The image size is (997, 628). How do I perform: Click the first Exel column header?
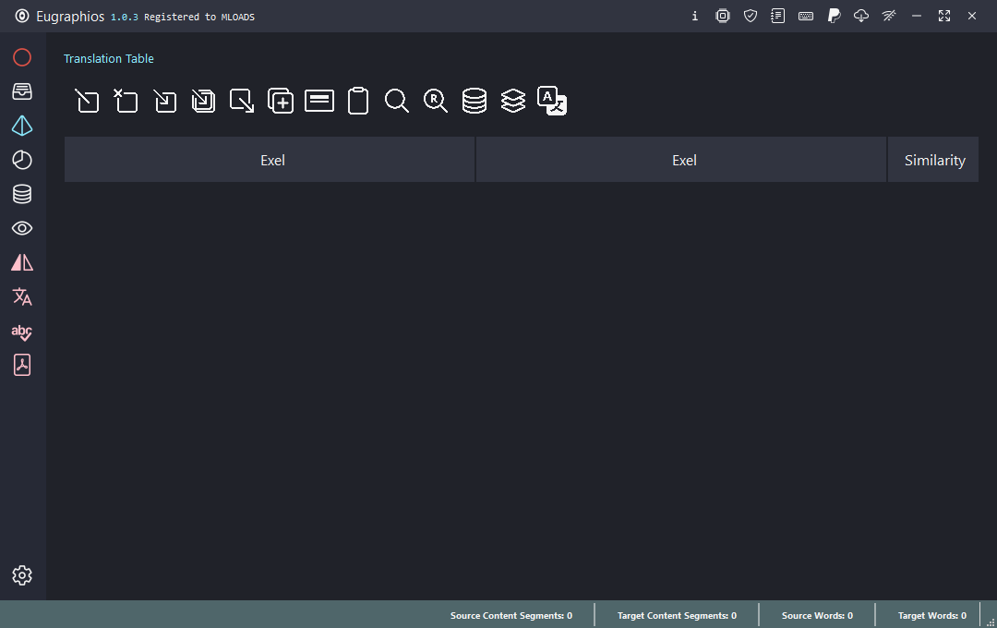pos(272,160)
